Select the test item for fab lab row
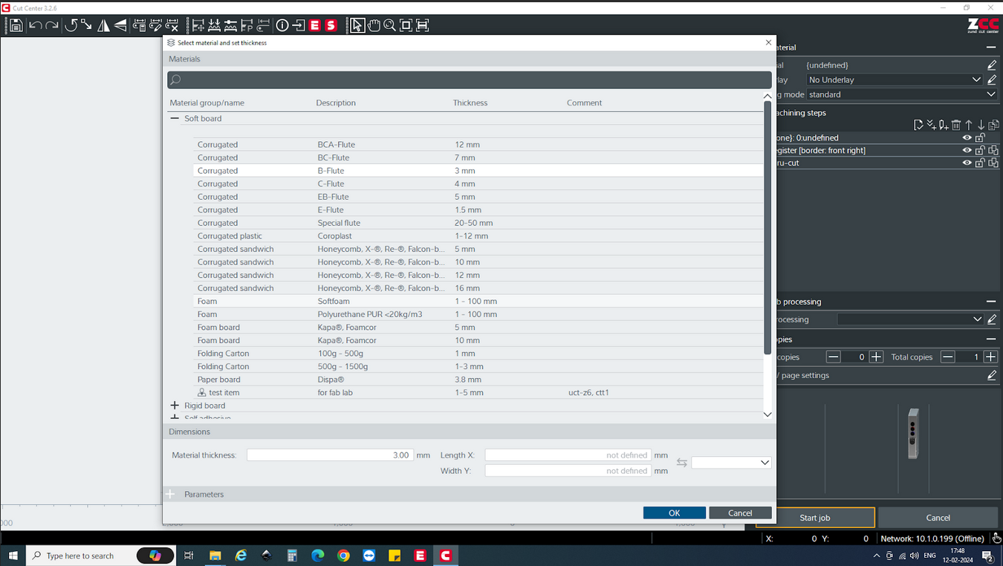Screen dimensions: 1003x566 pos(478,393)
